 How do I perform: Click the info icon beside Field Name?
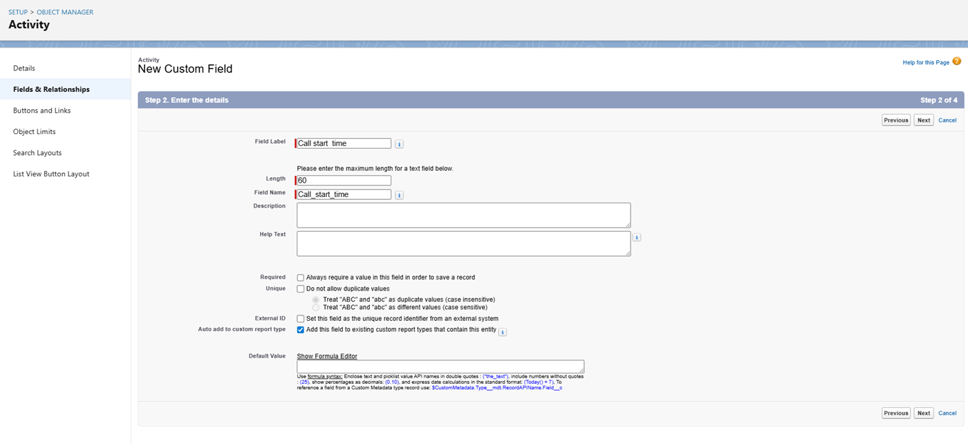tap(400, 195)
